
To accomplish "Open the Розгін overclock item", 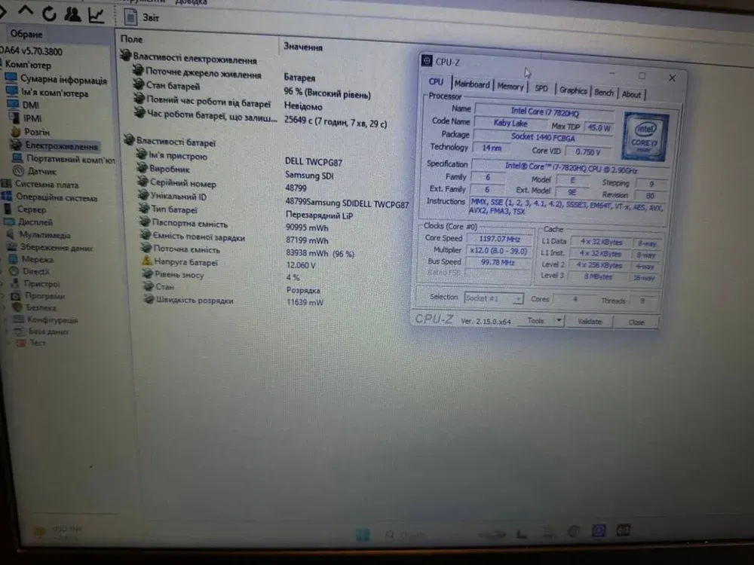I will coord(37,132).
